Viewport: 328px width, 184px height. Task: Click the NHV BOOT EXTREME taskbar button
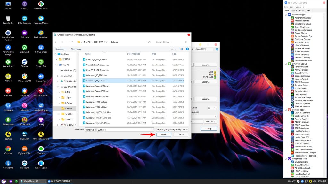tap(60, 181)
